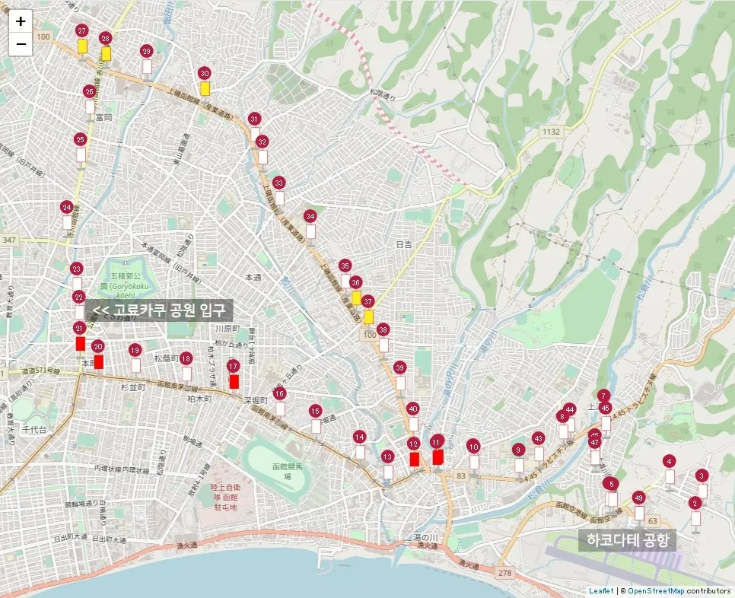The height and width of the screenshot is (598, 735).
Task: Select red stop marker number 21
Action: tap(80, 343)
